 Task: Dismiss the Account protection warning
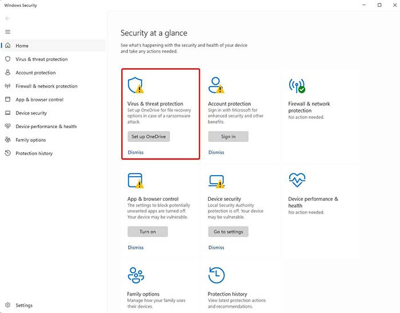216,152
